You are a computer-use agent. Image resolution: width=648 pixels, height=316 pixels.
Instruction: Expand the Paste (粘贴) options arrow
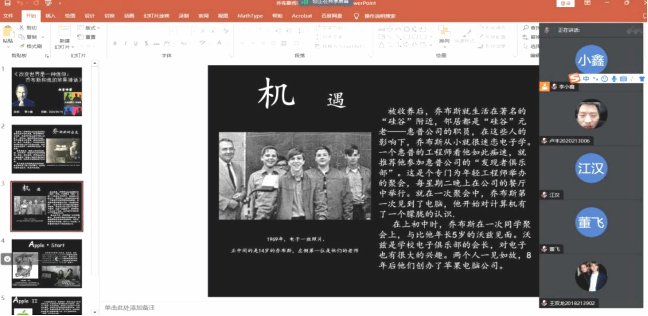pos(8,47)
